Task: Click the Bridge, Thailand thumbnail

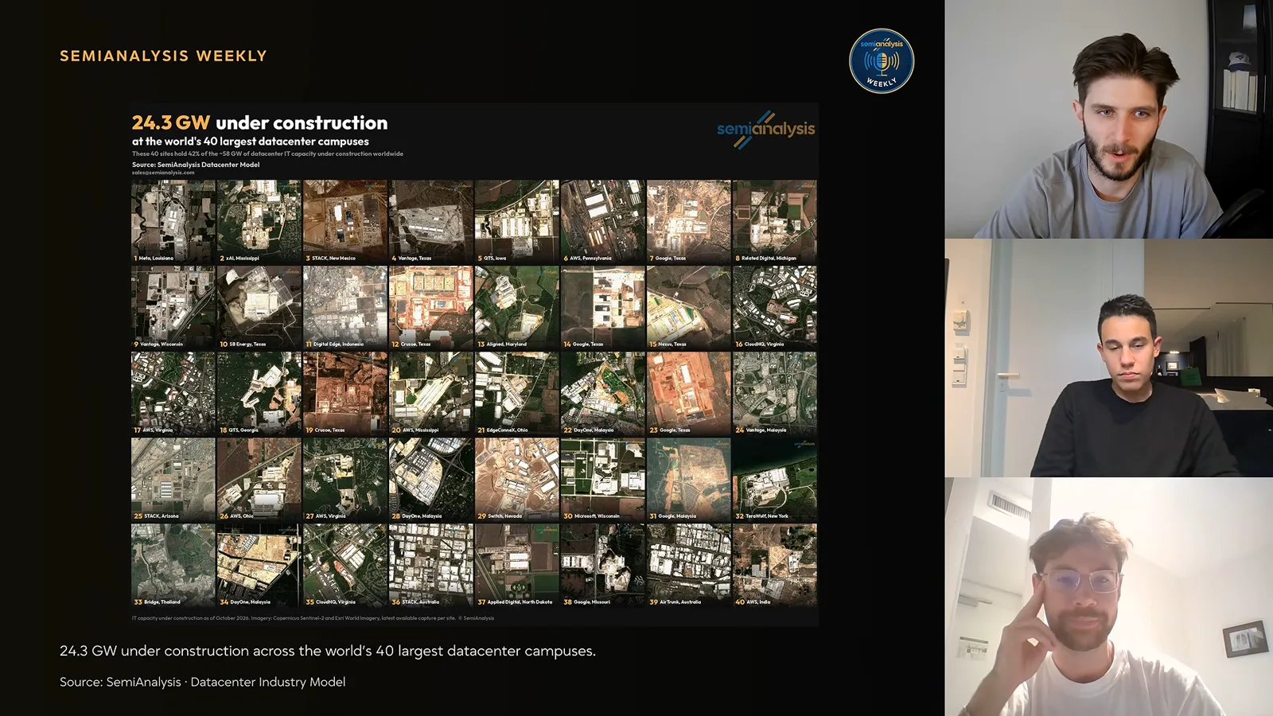Action: (x=173, y=565)
